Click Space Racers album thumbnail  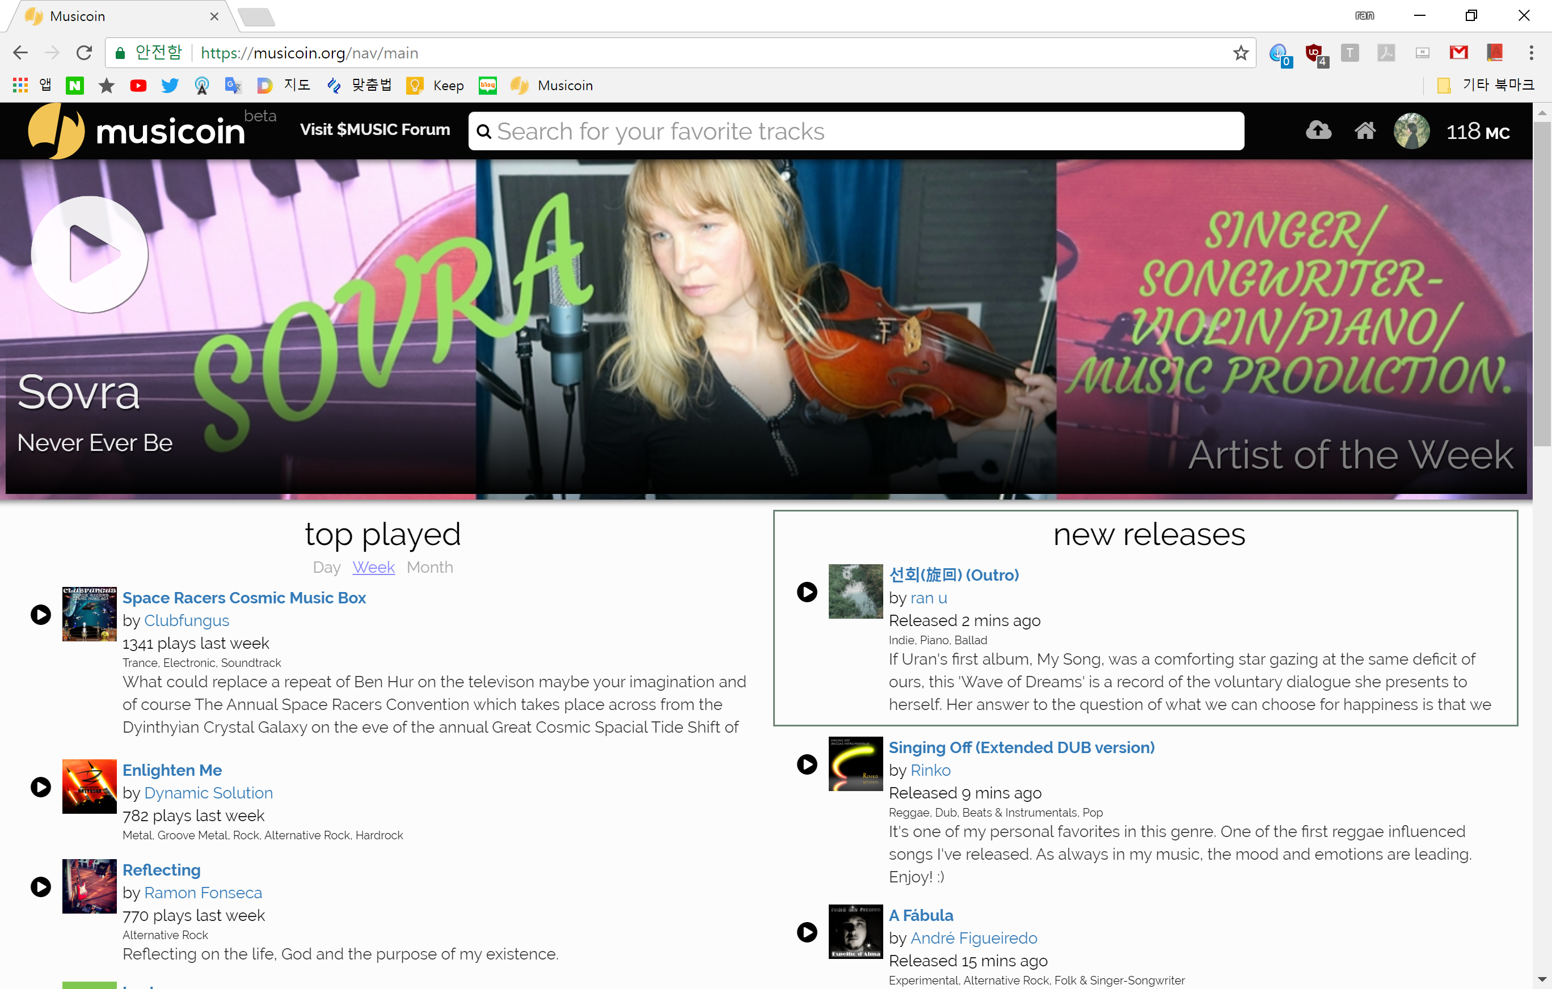[x=89, y=614]
